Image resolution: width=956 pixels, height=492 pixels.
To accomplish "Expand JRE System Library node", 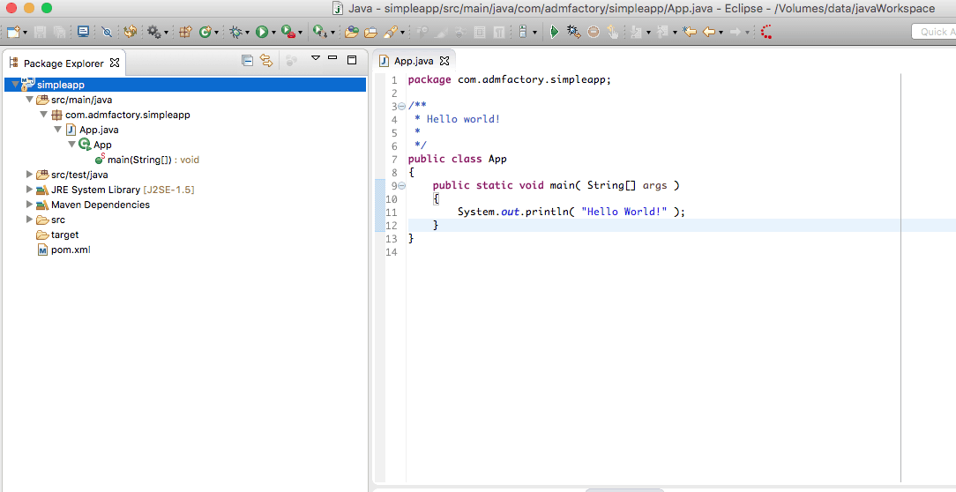I will pyautogui.click(x=29, y=189).
